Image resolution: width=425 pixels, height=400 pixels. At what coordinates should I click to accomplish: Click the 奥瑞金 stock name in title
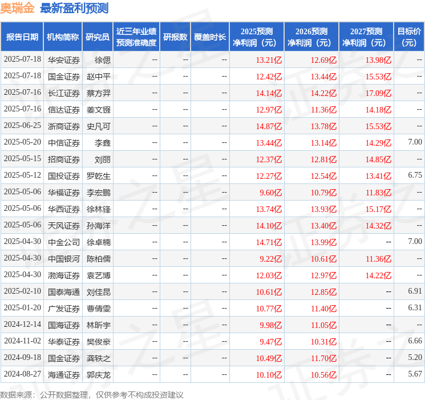[18, 8]
